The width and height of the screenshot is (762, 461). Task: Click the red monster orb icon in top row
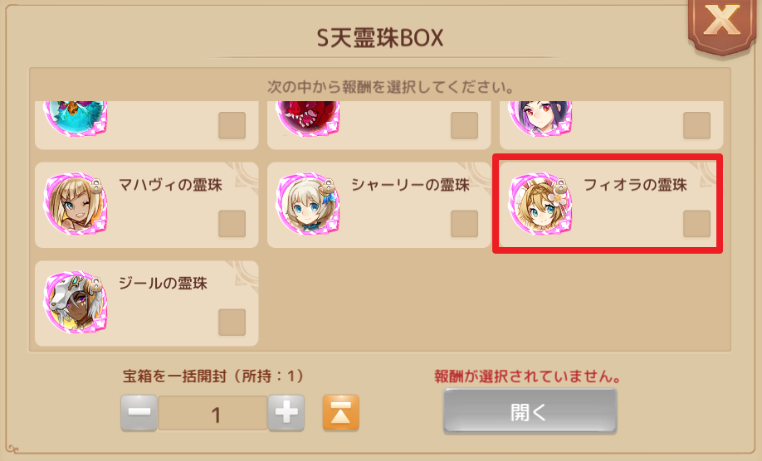[x=308, y=118]
